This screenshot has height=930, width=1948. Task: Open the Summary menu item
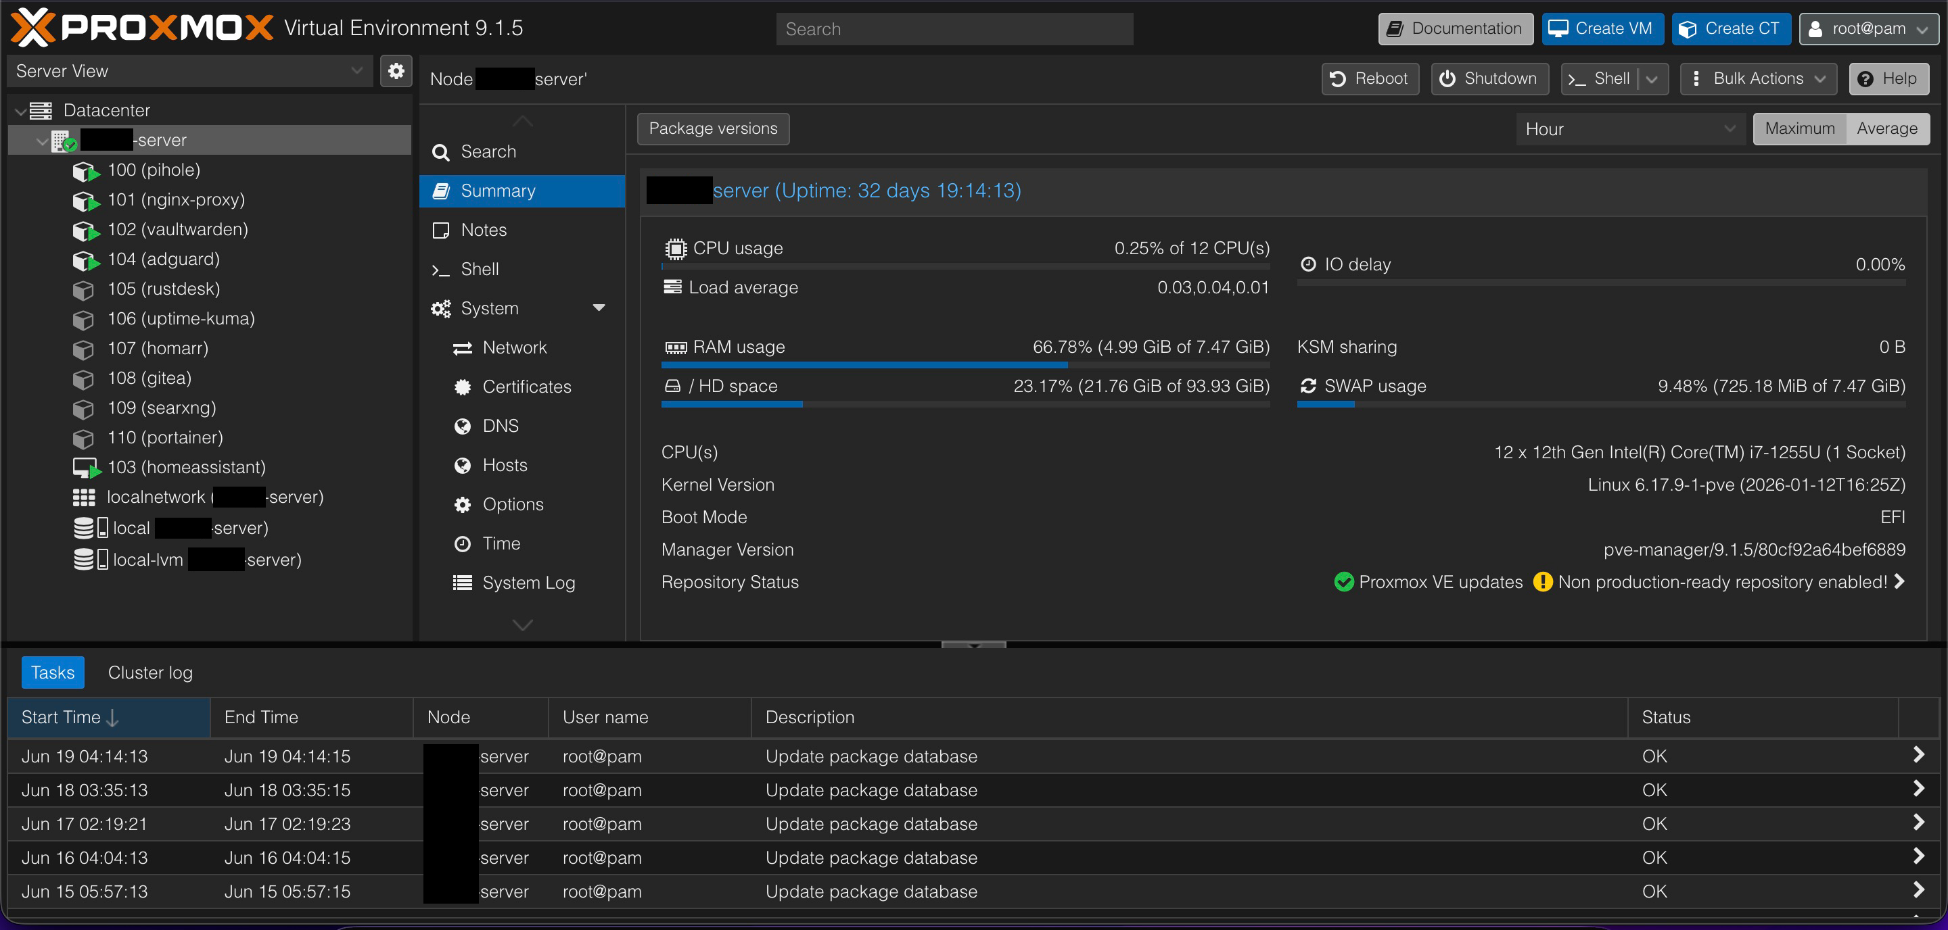coord(521,191)
